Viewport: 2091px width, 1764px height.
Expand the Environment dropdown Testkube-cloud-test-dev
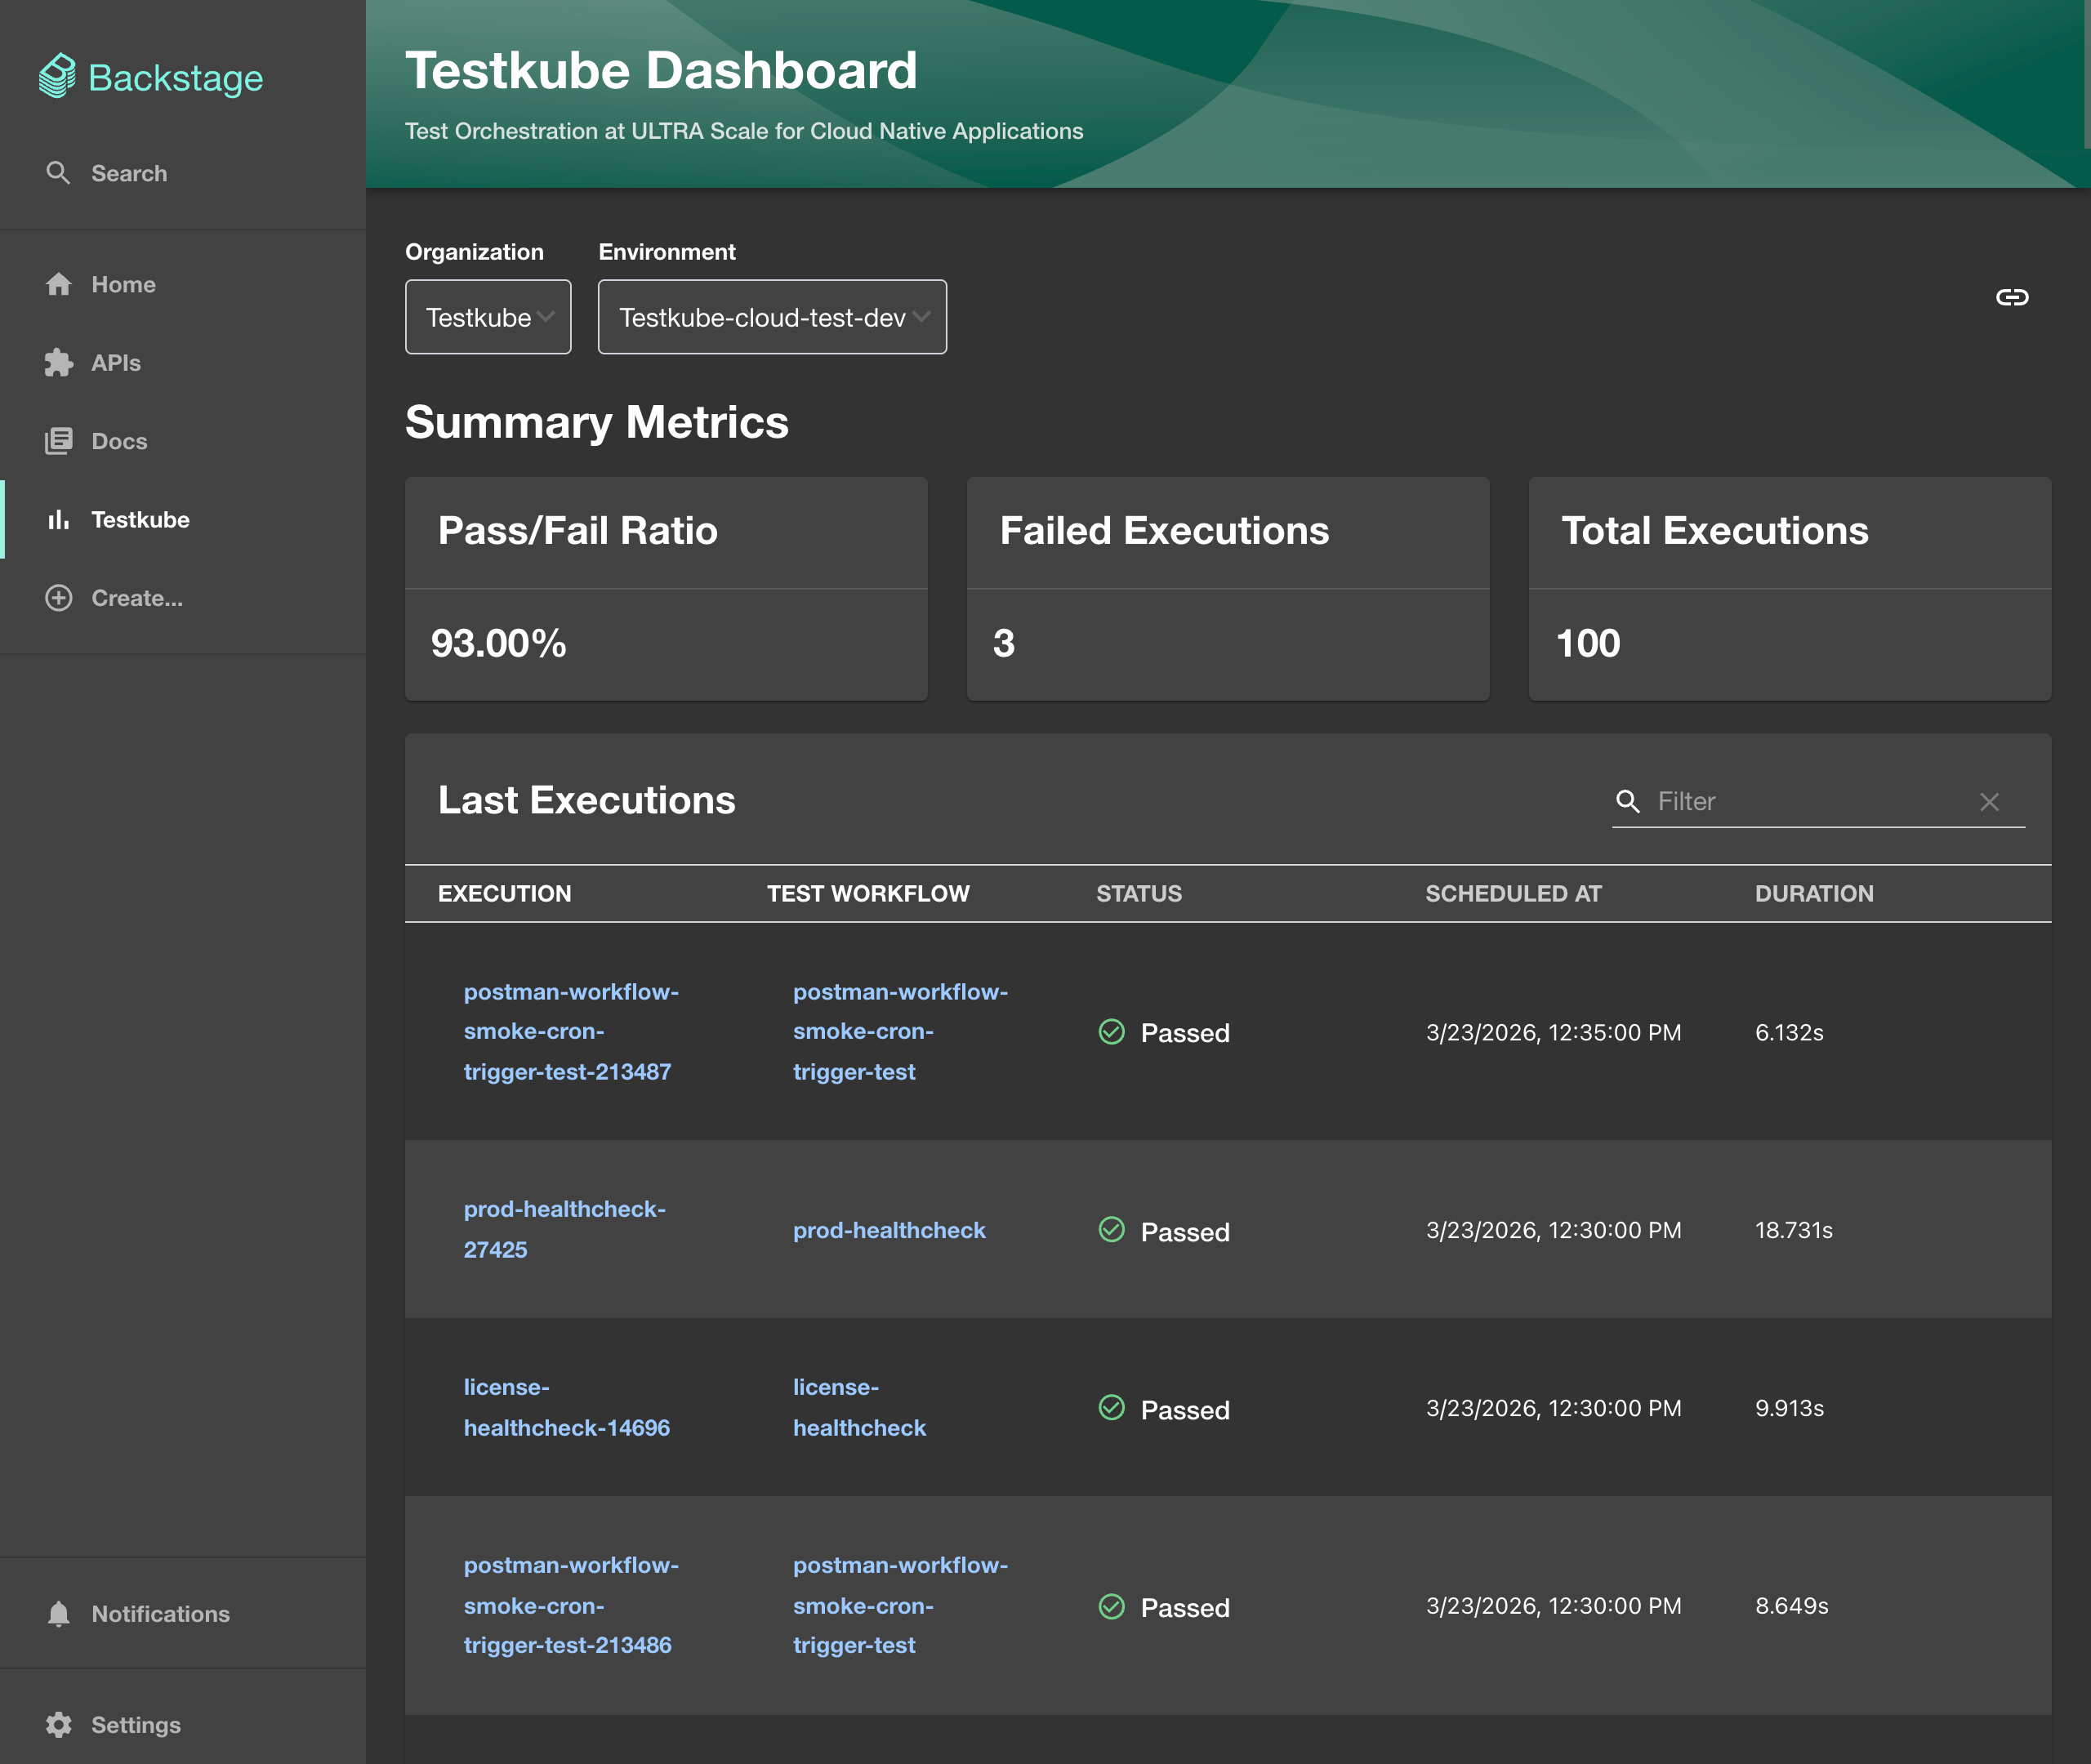772,317
